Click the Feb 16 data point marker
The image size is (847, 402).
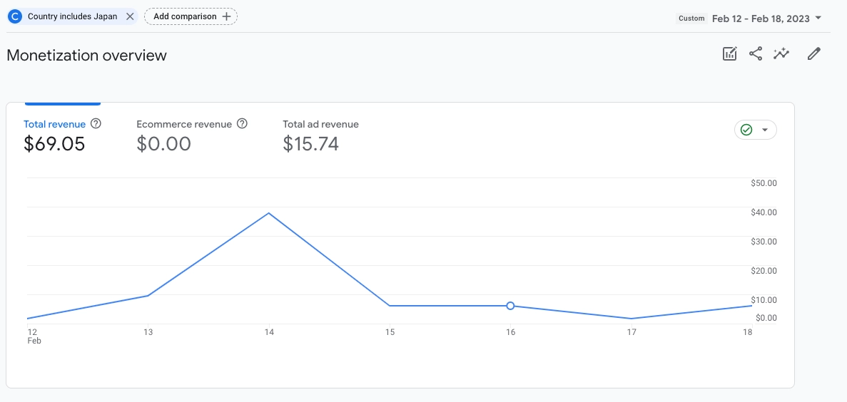tap(510, 306)
